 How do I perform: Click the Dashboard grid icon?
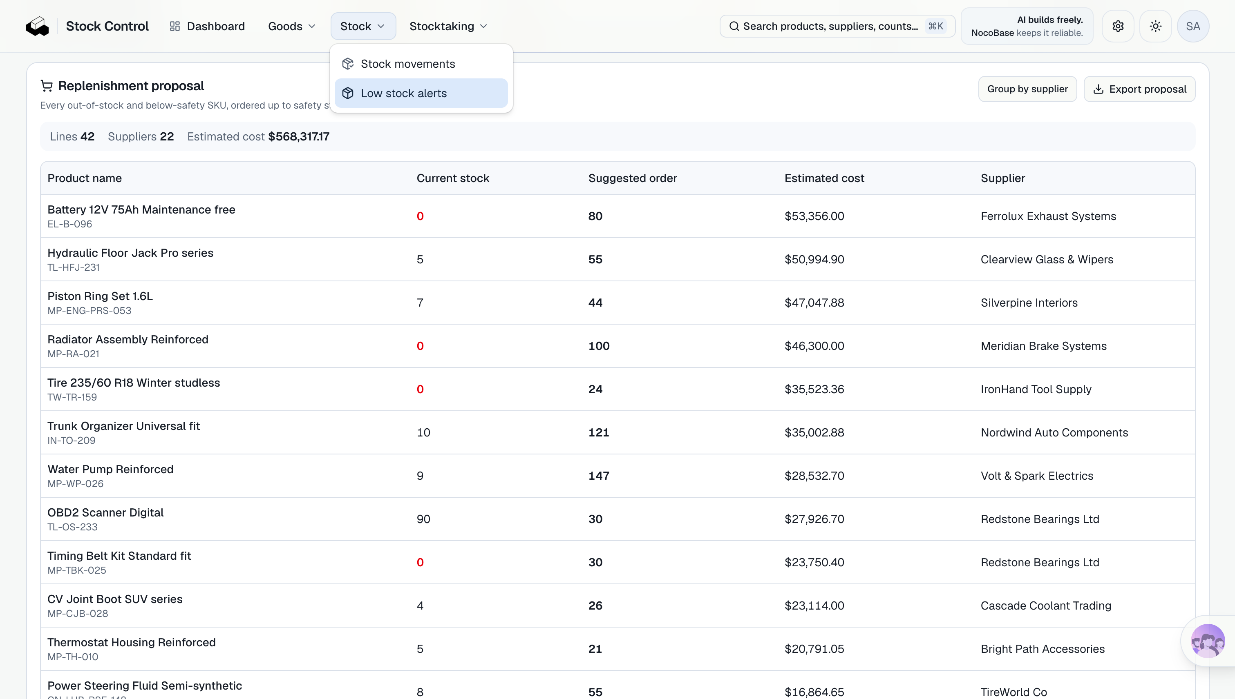175,27
